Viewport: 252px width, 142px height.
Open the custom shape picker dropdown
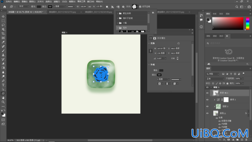pos(138,7)
